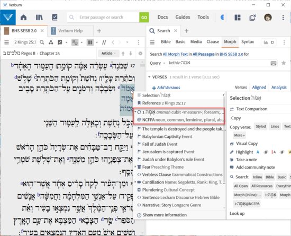Screen dimensions: 291x236
Task: Expand the columns icon dropdown arrow
Action: pos(97,42)
